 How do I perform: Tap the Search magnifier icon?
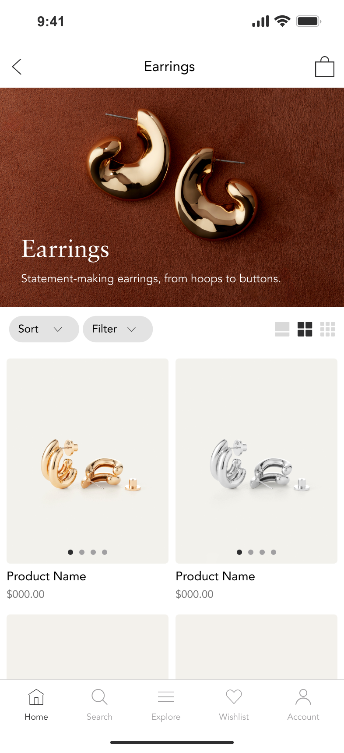pyautogui.click(x=99, y=696)
